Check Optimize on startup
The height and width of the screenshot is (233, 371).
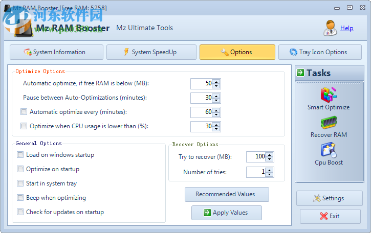[x=20, y=169]
